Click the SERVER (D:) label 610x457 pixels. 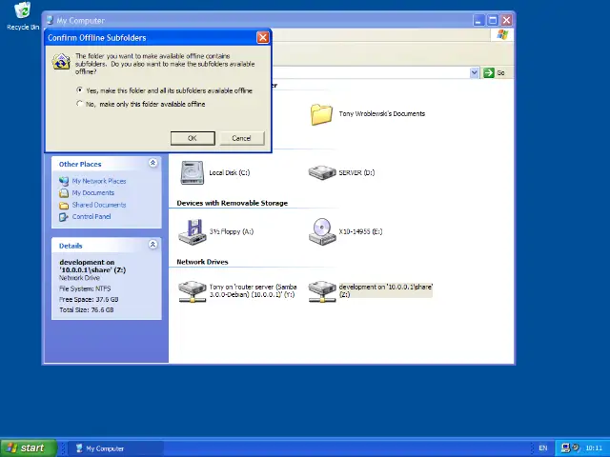pos(356,173)
